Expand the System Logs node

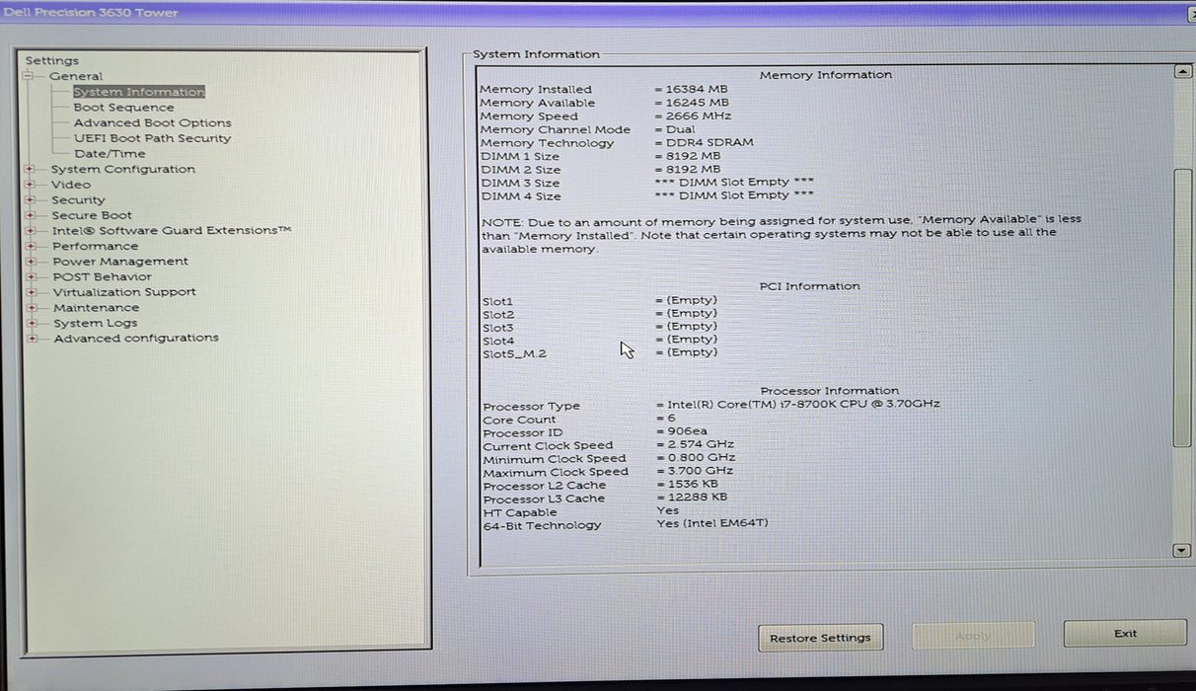coord(32,323)
